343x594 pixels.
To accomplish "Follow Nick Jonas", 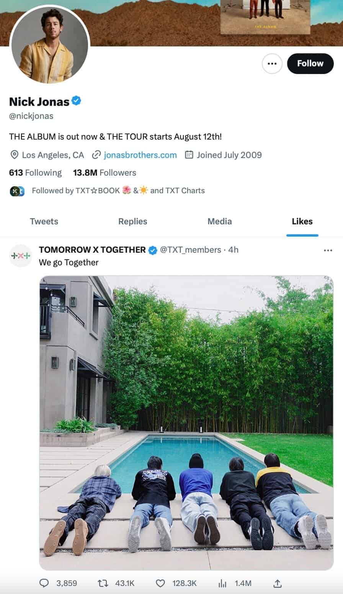I will click(310, 64).
